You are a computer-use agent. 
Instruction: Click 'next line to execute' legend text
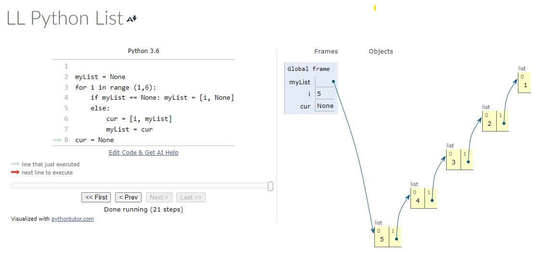(x=47, y=173)
